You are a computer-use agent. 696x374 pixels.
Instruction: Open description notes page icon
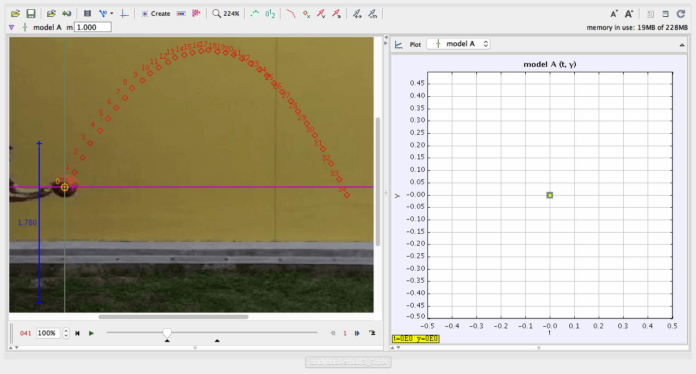pyautogui.click(x=650, y=14)
